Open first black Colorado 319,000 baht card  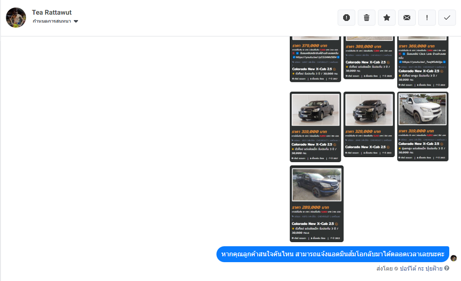315,127
